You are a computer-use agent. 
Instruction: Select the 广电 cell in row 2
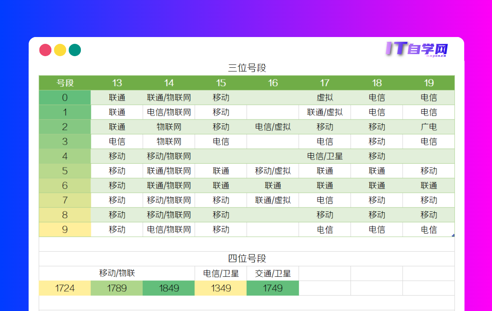point(429,127)
